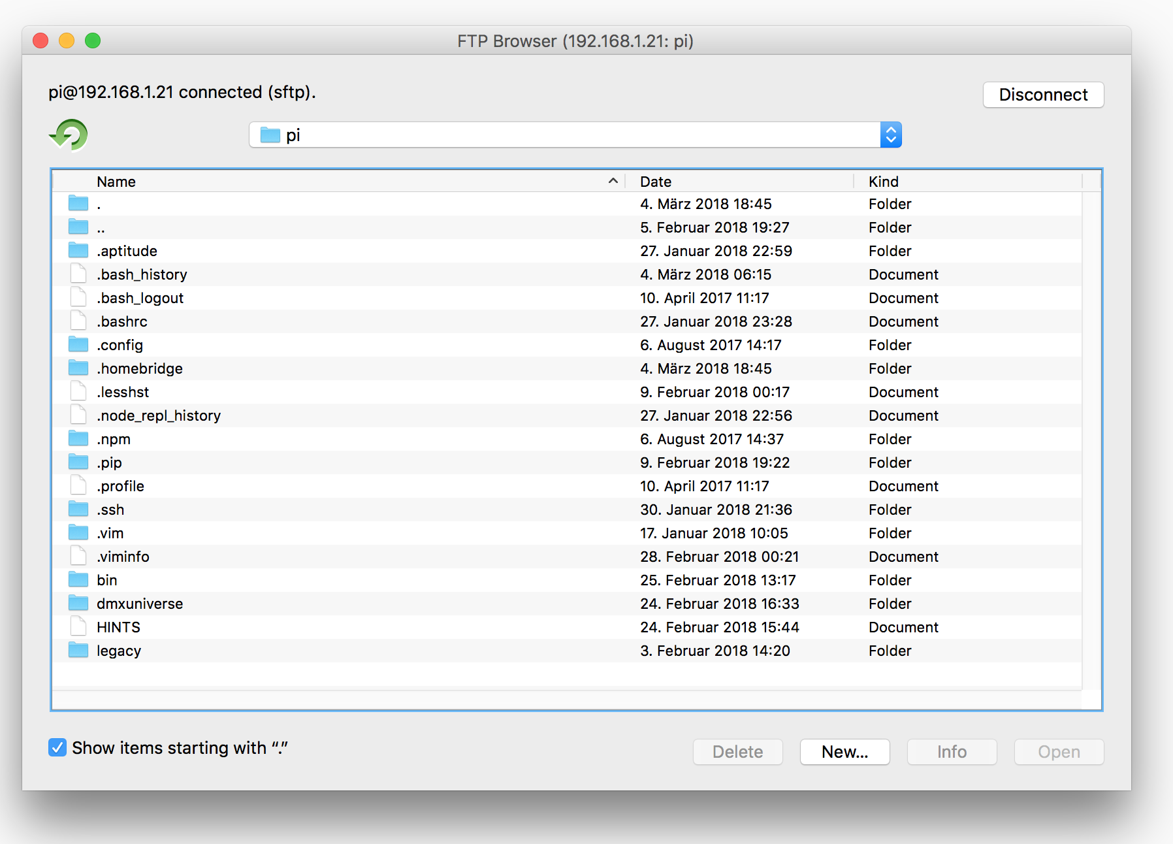The width and height of the screenshot is (1173, 844).
Task: Select the .viminfo file name
Action: [x=123, y=557]
